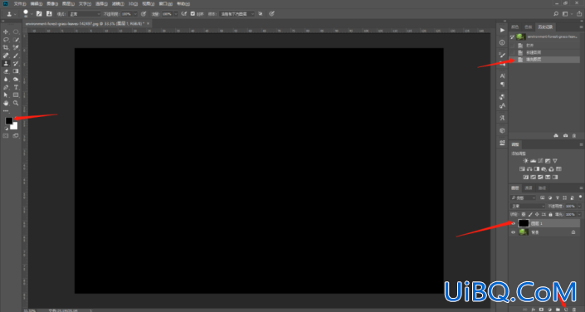This screenshot has width=585, height=312.
Task: Open brush preset picker arrow
Action: click(x=32, y=14)
